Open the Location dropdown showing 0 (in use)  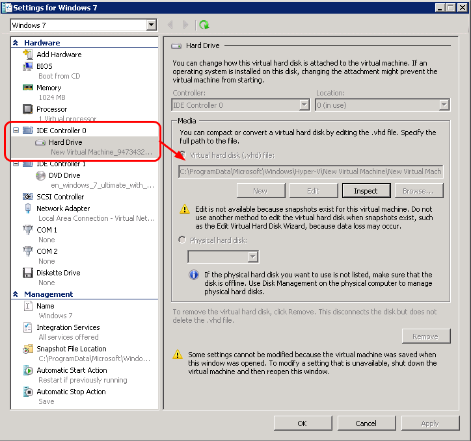coord(444,105)
